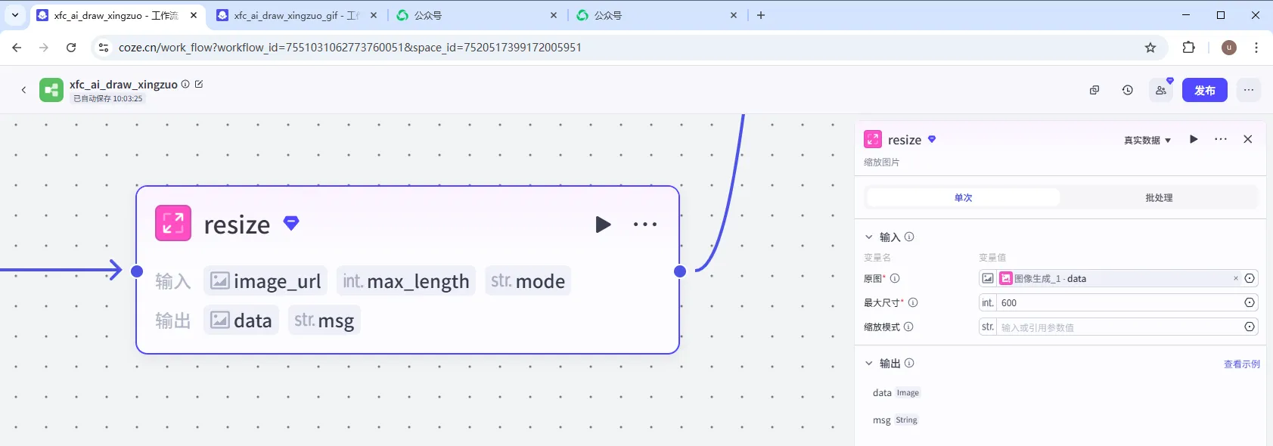
Task: Select the data Image output row
Action: click(896, 392)
